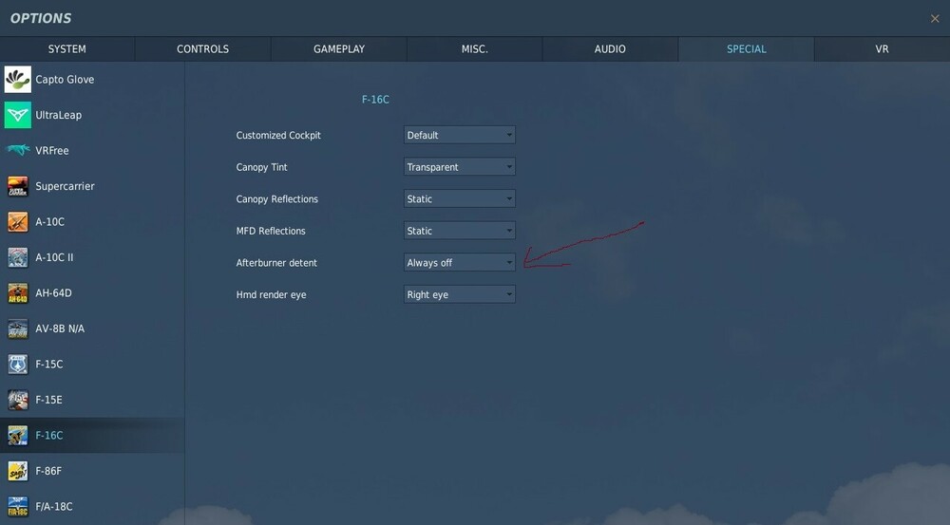This screenshot has height=525, width=950.
Task: Select the F-16C module icon
Action: tap(17, 436)
